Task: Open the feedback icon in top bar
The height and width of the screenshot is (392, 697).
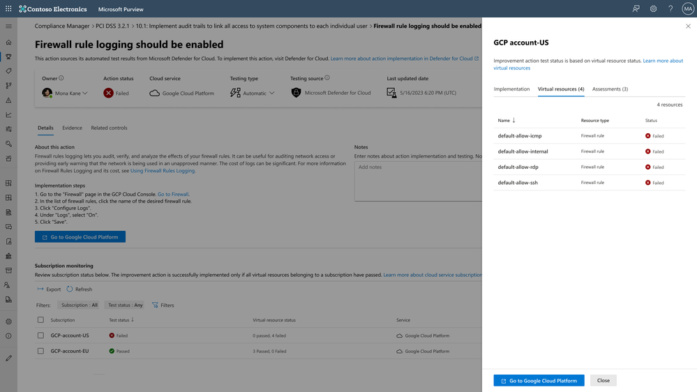Action: point(636,9)
